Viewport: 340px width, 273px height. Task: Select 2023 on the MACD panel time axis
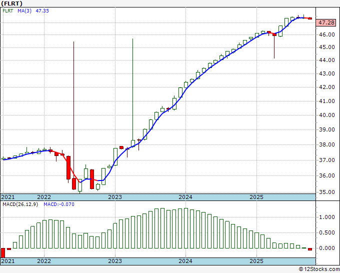click(115, 260)
